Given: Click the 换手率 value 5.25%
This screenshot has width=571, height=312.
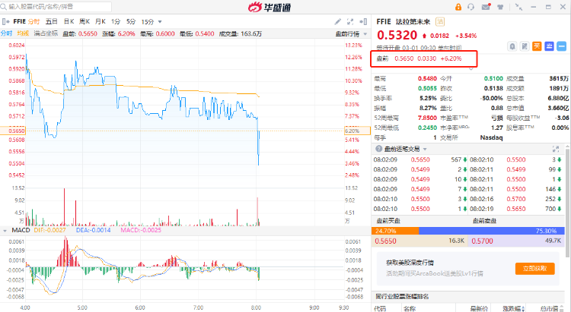Looking at the screenshot, I should [428, 99].
